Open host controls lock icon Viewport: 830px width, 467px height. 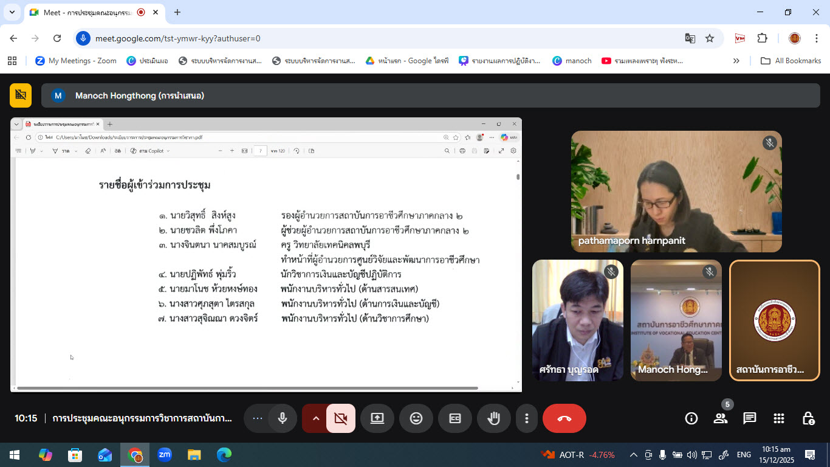tap(808, 418)
